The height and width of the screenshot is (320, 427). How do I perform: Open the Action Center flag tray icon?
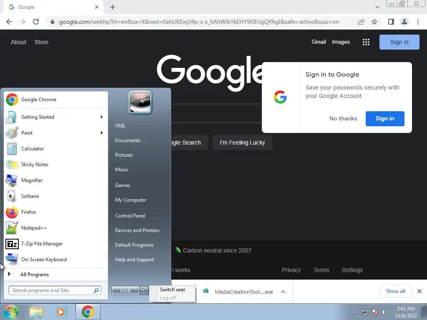pos(375,312)
